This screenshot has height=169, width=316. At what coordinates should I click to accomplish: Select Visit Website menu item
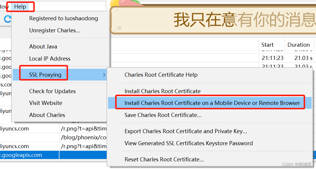click(46, 103)
